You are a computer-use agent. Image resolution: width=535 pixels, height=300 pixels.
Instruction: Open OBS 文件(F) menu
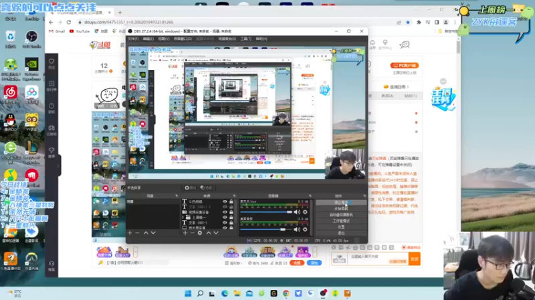[x=133, y=39]
